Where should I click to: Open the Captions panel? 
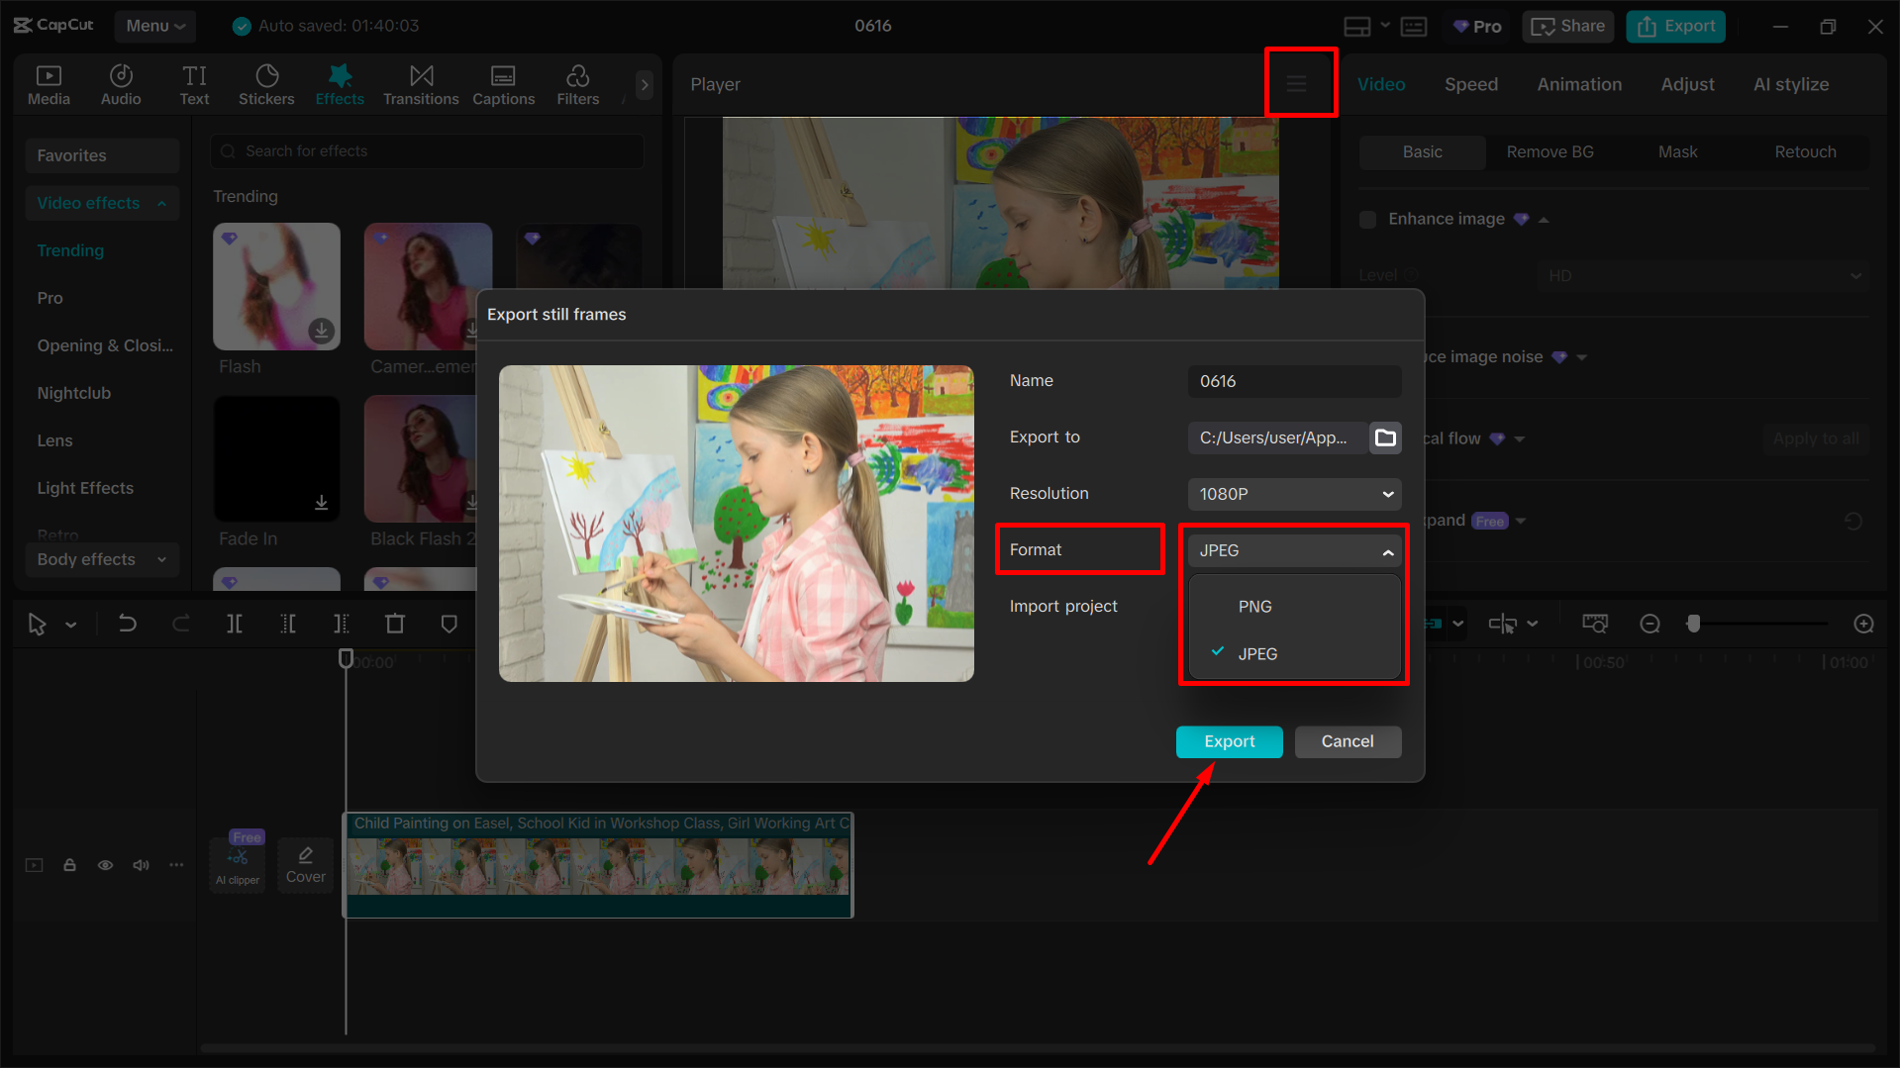point(503,84)
